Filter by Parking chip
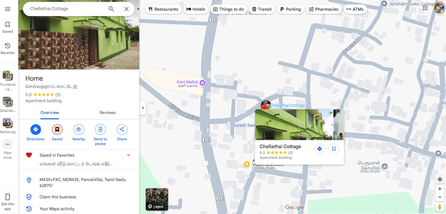The width and height of the screenshot is (446, 214). coord(291,9)
